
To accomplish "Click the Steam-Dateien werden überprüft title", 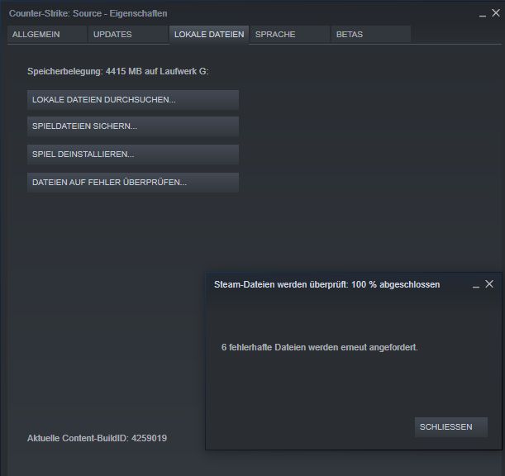I will [327, 285].
